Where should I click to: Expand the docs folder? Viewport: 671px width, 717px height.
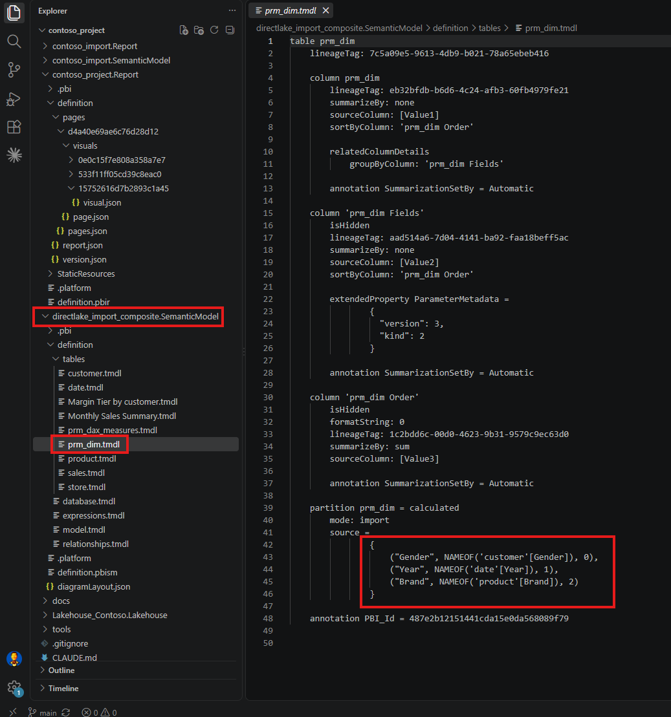pos(61,601)
